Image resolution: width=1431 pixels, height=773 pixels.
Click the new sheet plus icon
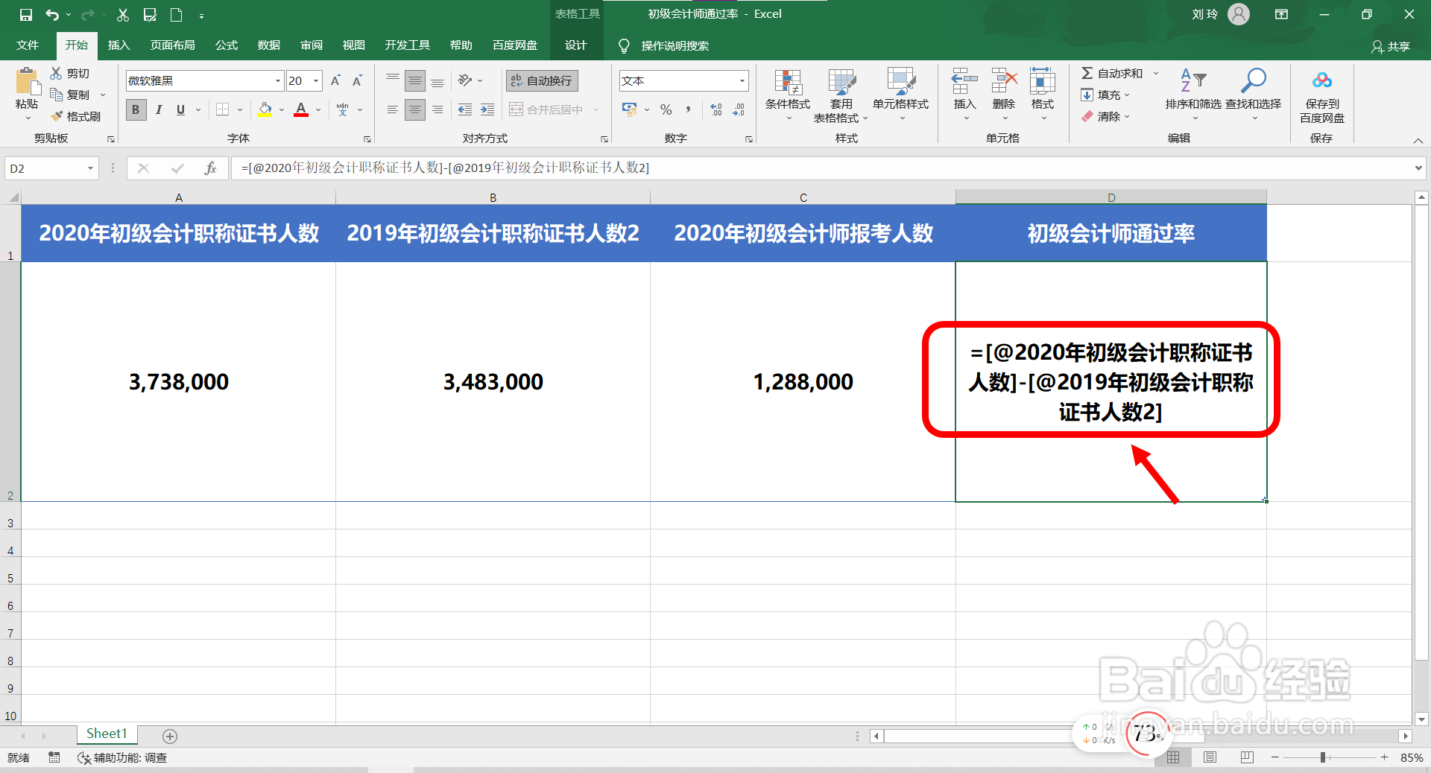pos(170,736)
